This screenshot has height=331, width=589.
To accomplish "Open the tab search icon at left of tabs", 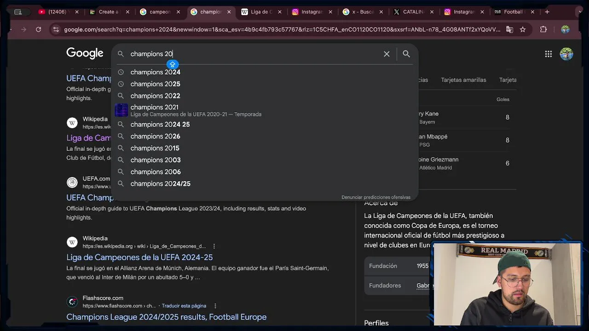I will (x=18, y=12).
